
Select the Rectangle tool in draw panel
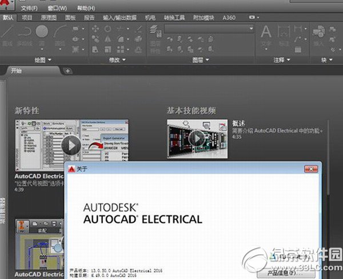[x=75, y=29]
